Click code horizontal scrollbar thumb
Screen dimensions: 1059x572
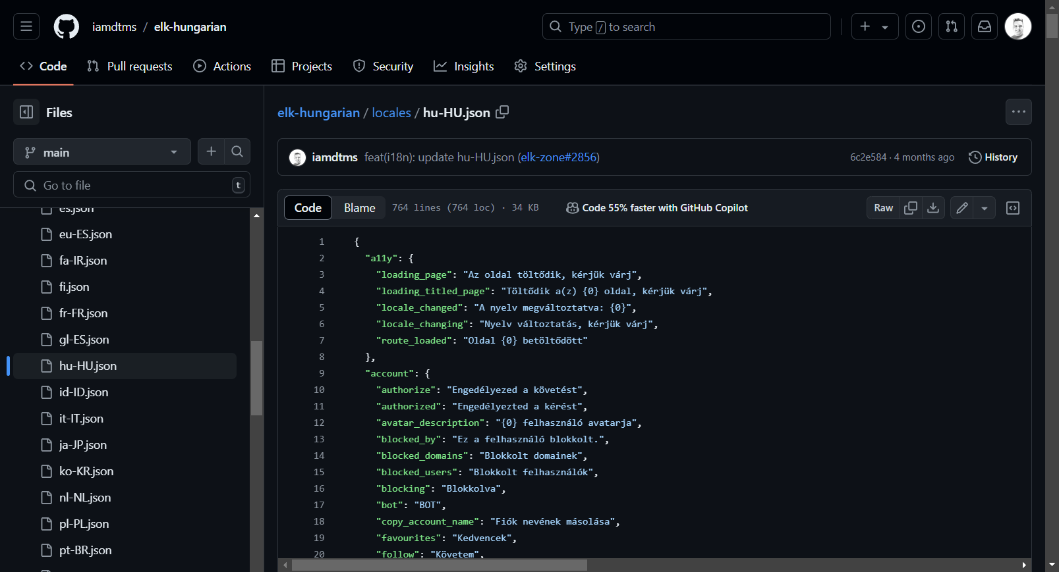coord(439,565)
